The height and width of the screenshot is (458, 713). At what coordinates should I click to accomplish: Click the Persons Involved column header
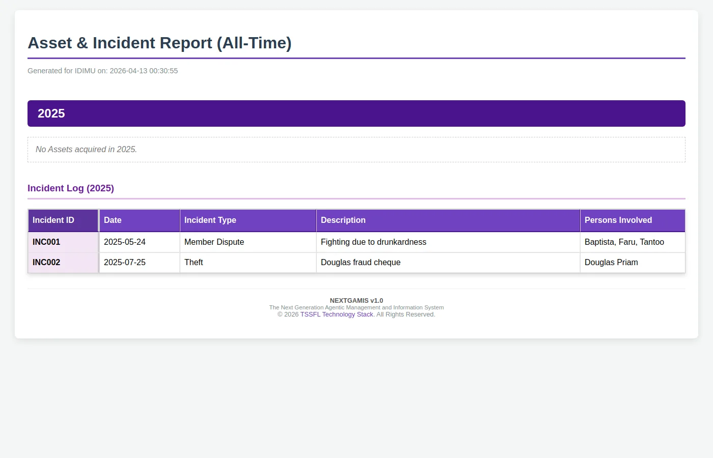633,220
